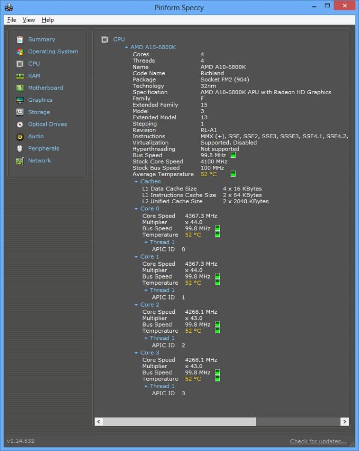
Task: Click the scrollbar left arrow
Action: point(99,422)
